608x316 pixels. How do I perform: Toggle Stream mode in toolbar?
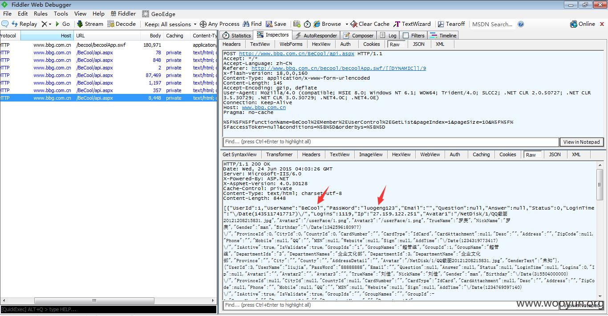[90, 24]
